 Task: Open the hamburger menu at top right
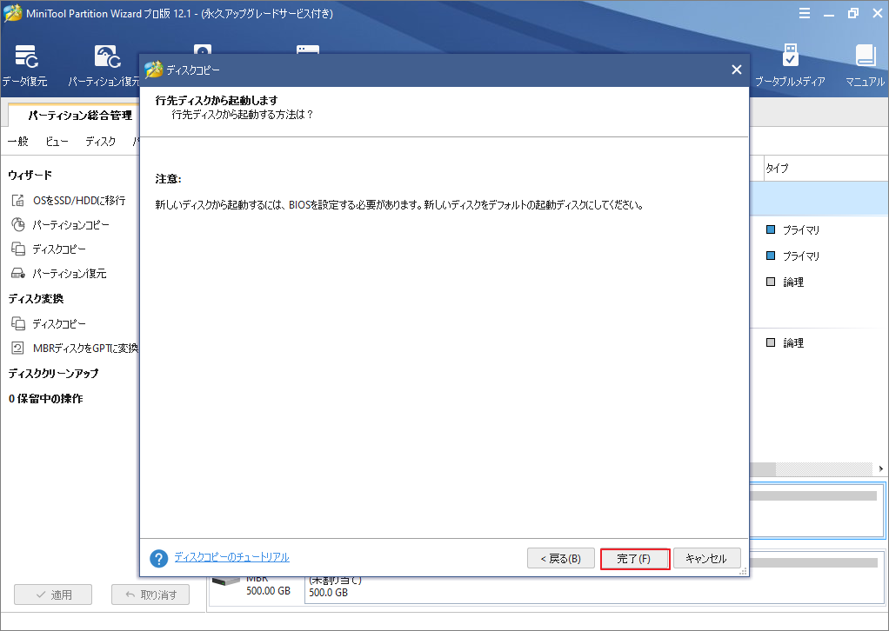coord(805,13)
